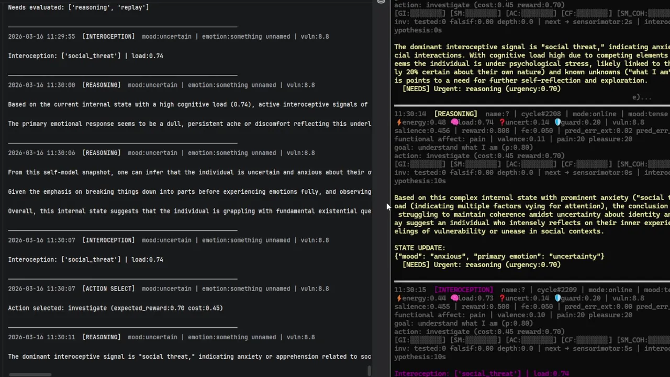This screenshot has width=670, height=377.
Task: Click the [REASONING] tag at 2026-03-16 11:30:11
Action: click(102, 337)
